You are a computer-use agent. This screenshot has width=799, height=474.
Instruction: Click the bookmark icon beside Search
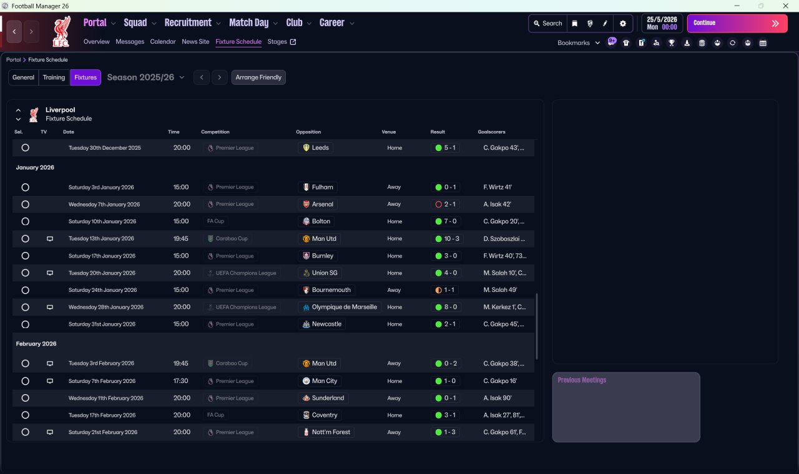[x=575, y=24]
